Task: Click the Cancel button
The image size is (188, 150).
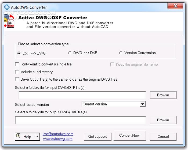Action: pos(163,137)
